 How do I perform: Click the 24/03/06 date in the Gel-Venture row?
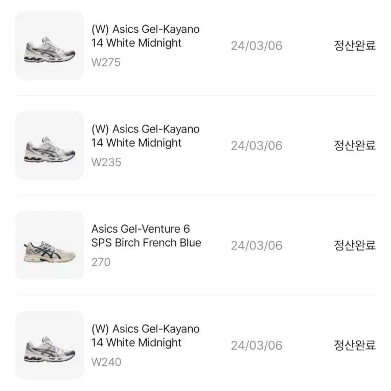pyautogui.click(x=257, y=246)
